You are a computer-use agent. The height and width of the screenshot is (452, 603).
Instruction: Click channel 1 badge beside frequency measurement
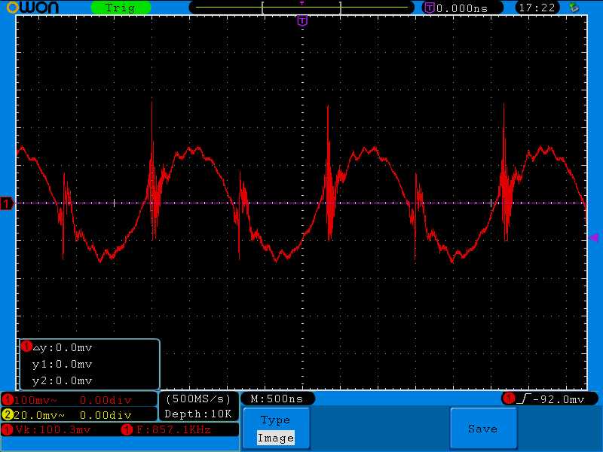pos(127,429)
